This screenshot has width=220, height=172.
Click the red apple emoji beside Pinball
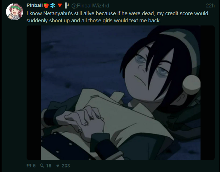click(x=46, y=5)
